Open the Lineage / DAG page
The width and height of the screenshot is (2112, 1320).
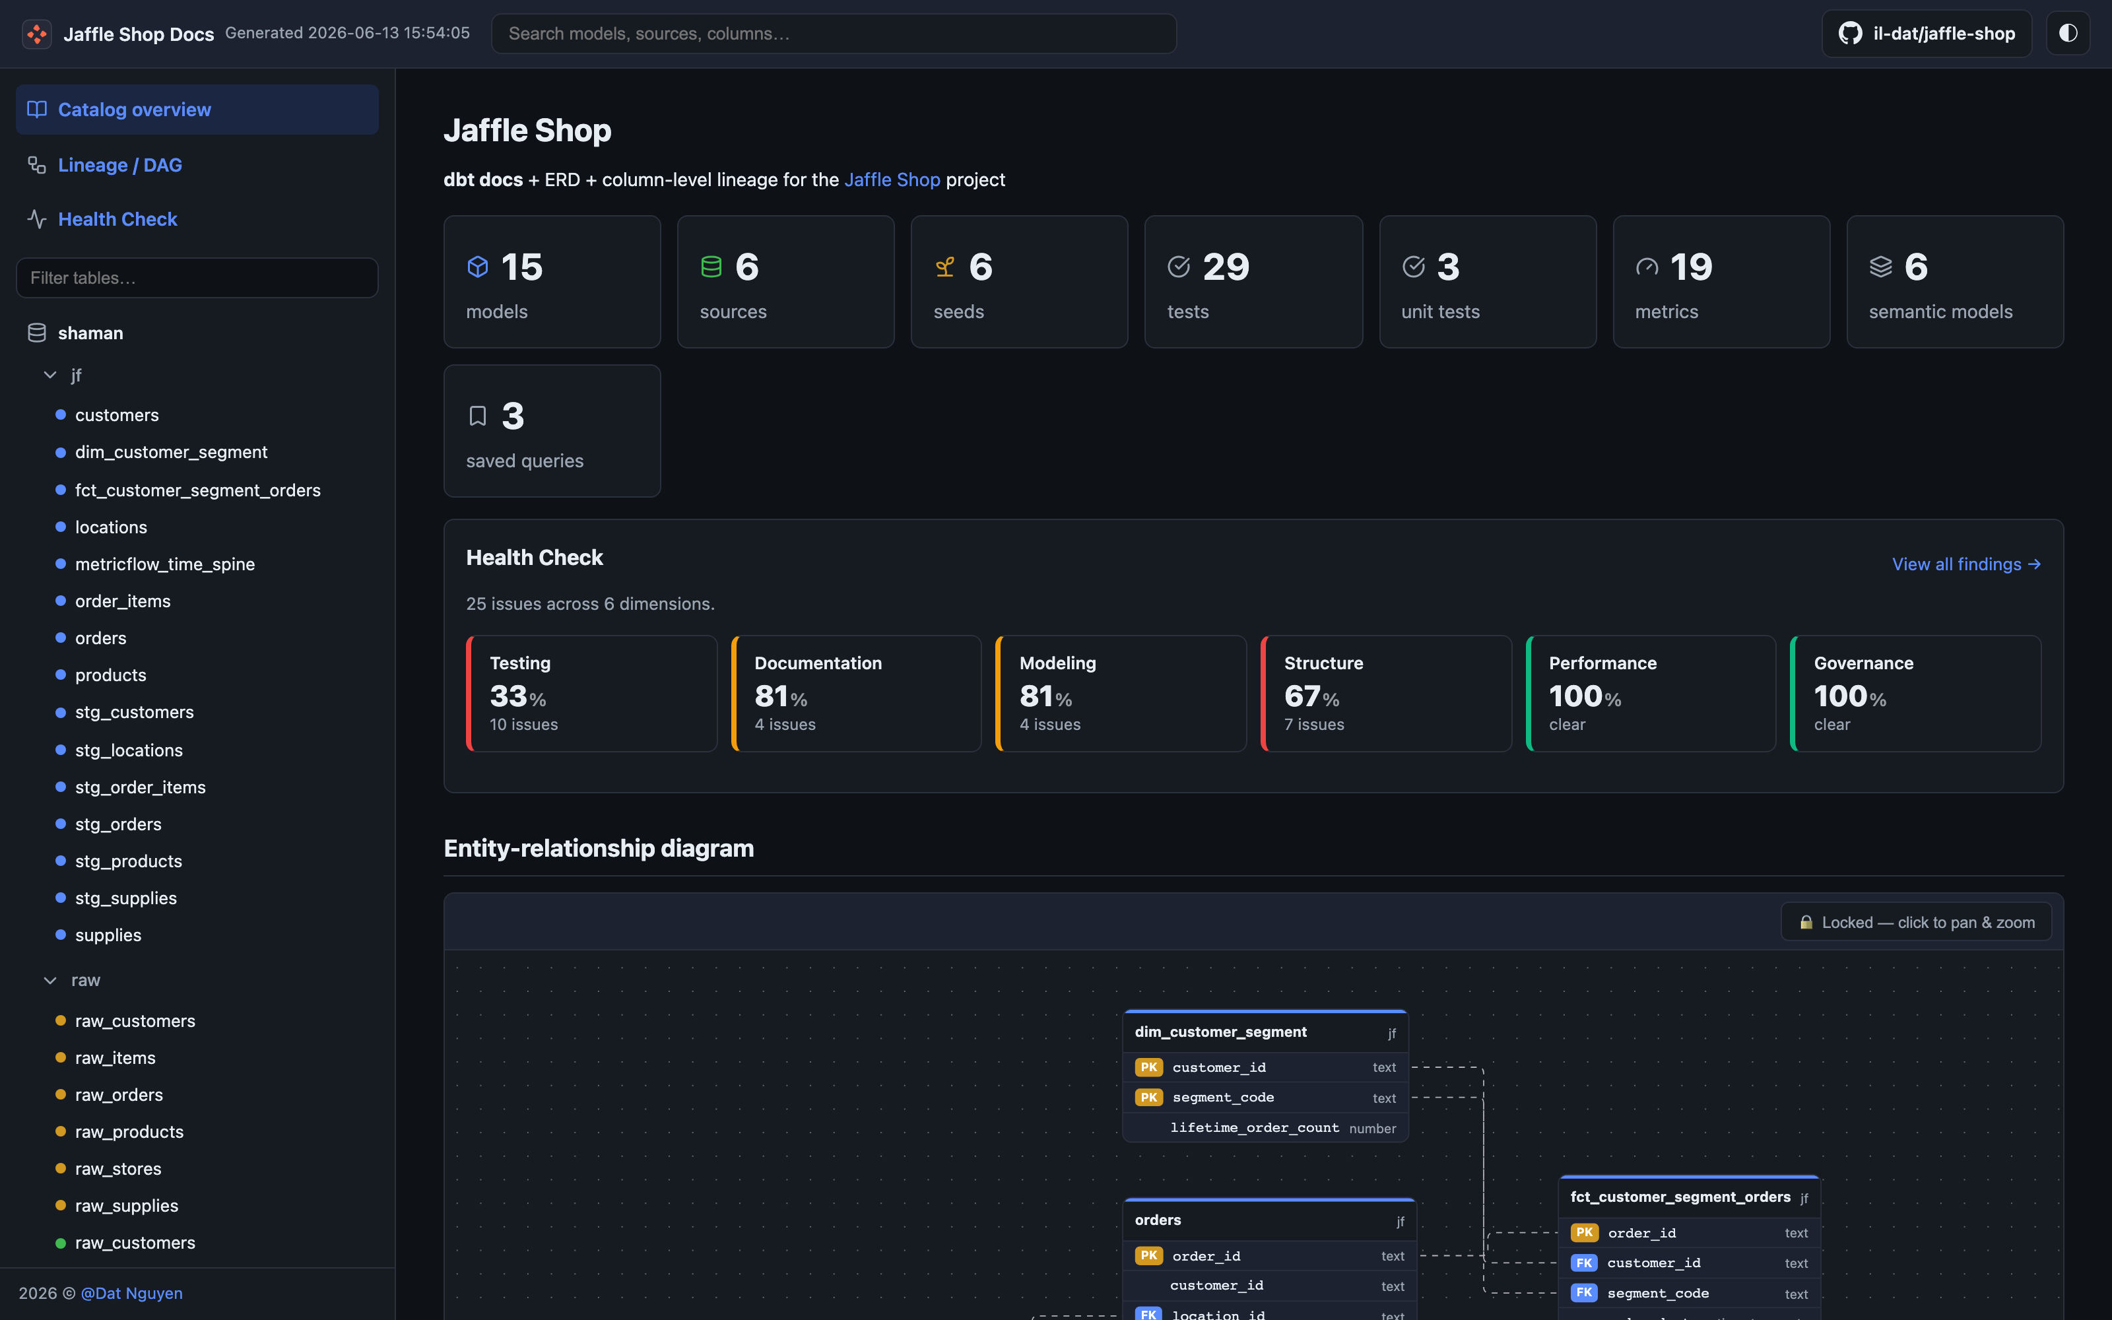pos(197,165)
